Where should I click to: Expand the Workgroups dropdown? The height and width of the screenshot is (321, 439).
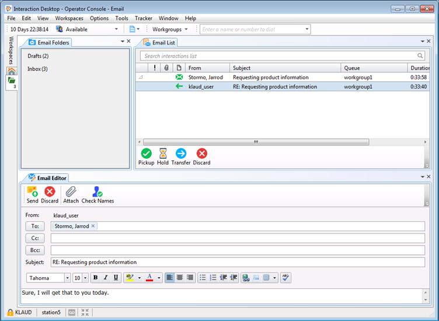click(x=170, y=29)
